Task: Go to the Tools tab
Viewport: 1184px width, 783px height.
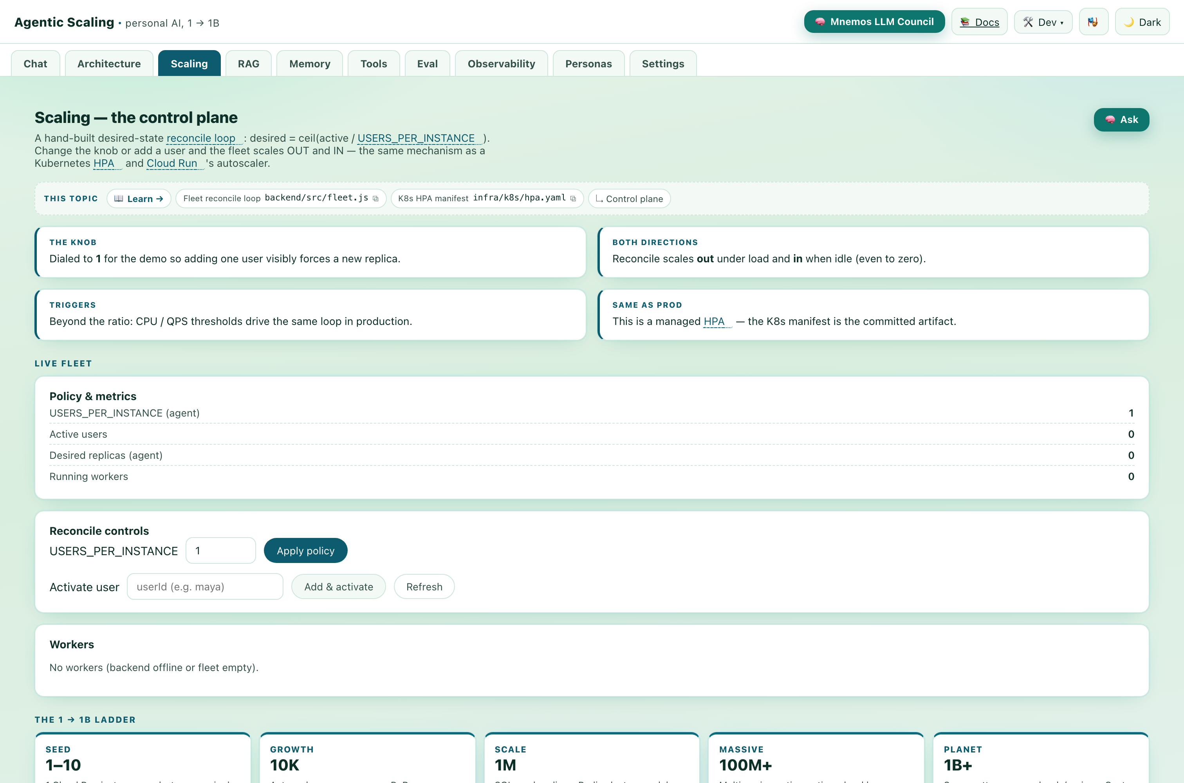Action: pyautogui.click(x=374, y=63)
